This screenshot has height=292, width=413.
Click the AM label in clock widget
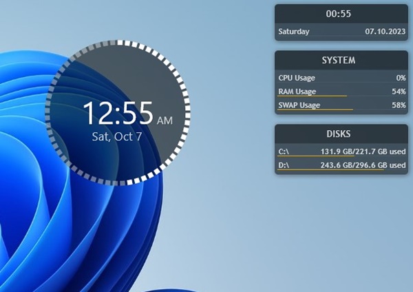(165, 121)
